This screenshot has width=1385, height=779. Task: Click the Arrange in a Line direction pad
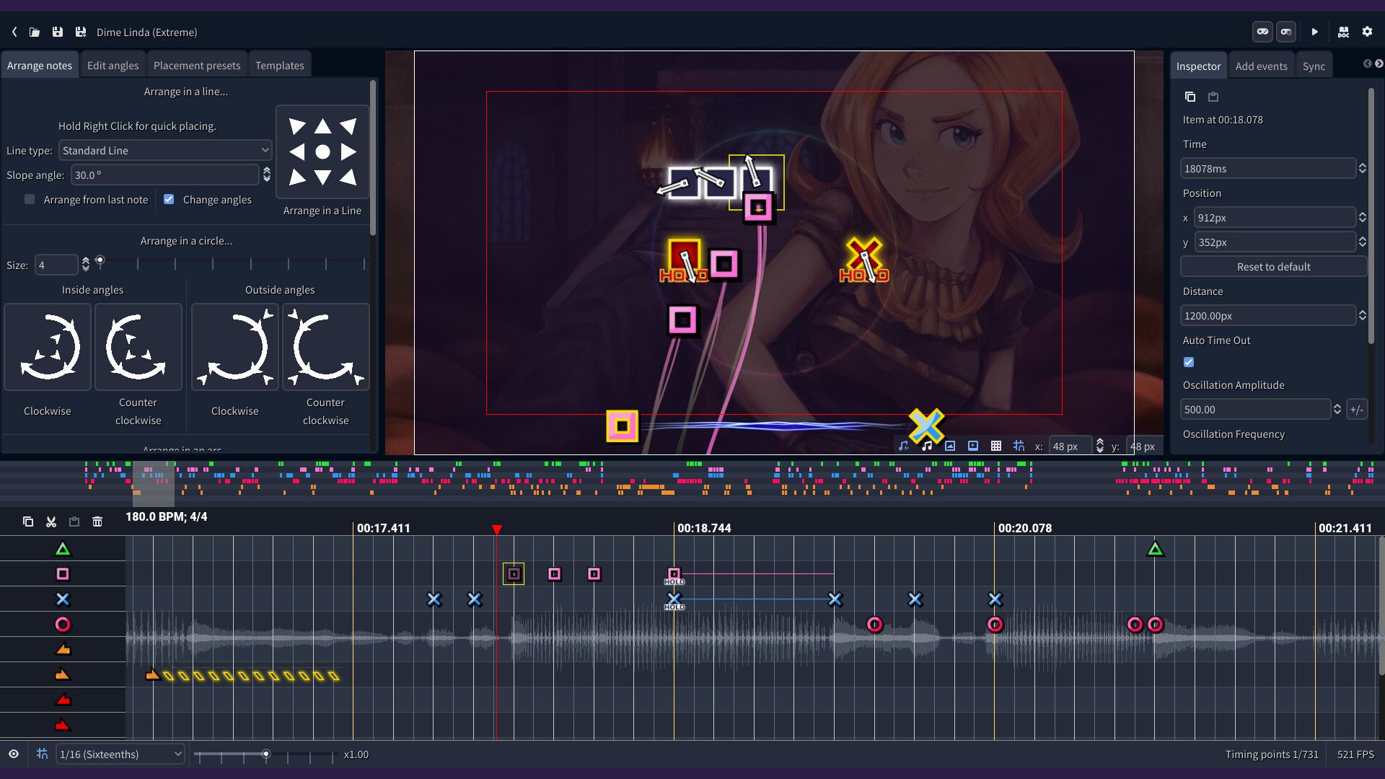322,152
